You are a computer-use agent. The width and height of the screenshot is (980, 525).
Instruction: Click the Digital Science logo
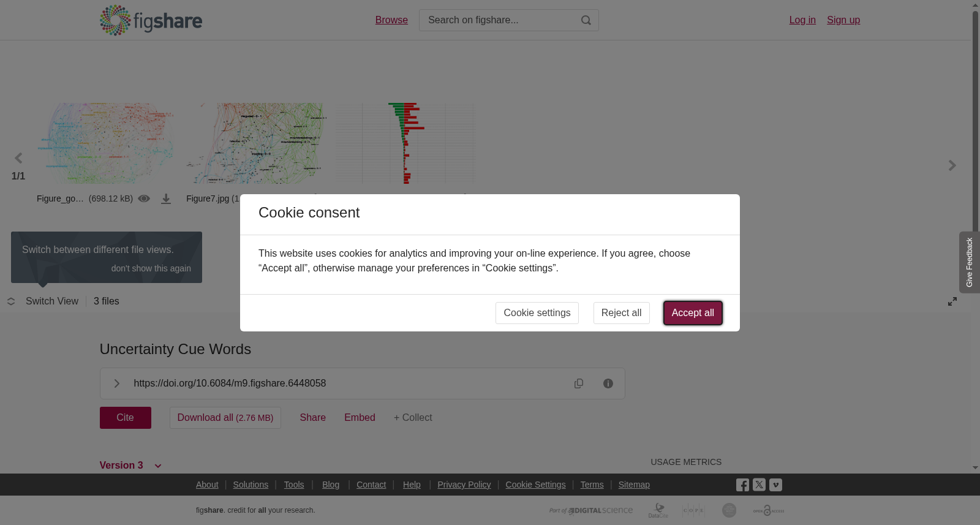coord(591,510)
